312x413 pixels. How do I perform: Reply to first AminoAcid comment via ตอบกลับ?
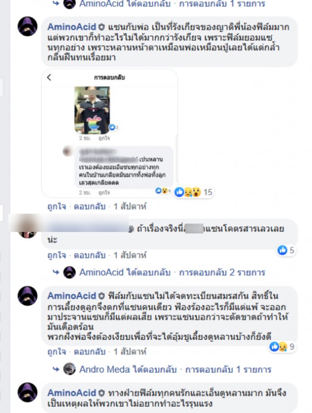point(89,206)
